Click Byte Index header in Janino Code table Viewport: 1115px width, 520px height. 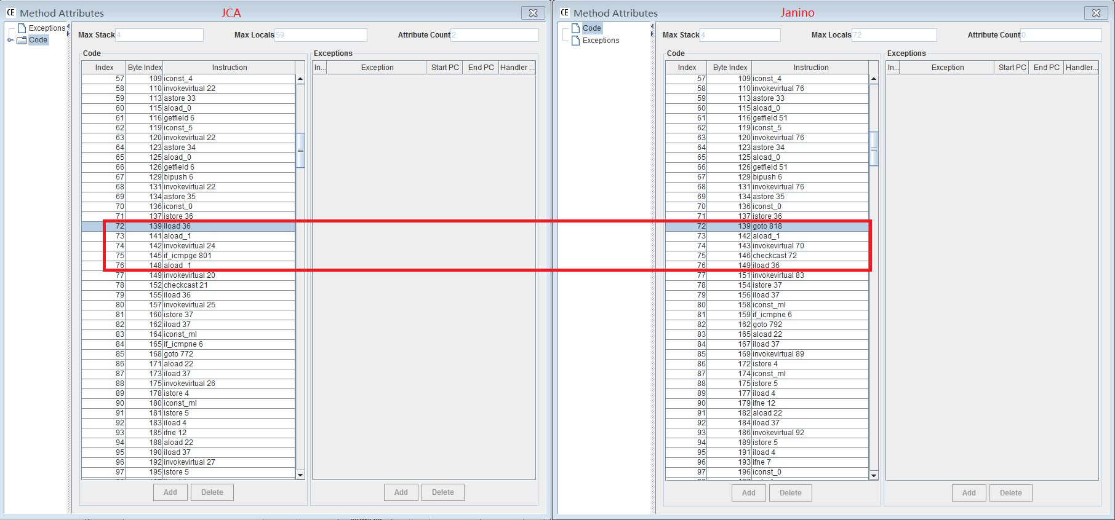(730, 68)
